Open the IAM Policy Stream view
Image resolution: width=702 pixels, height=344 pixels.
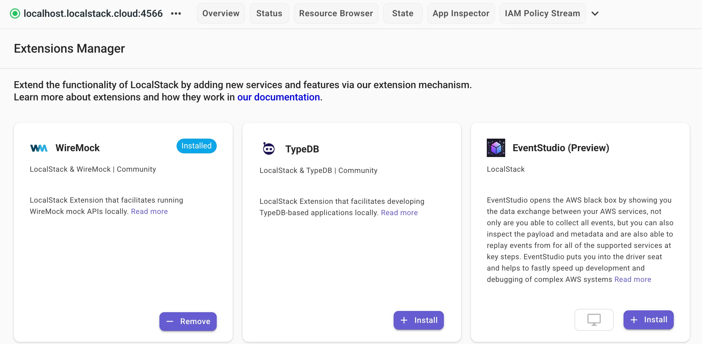[542, 13]
